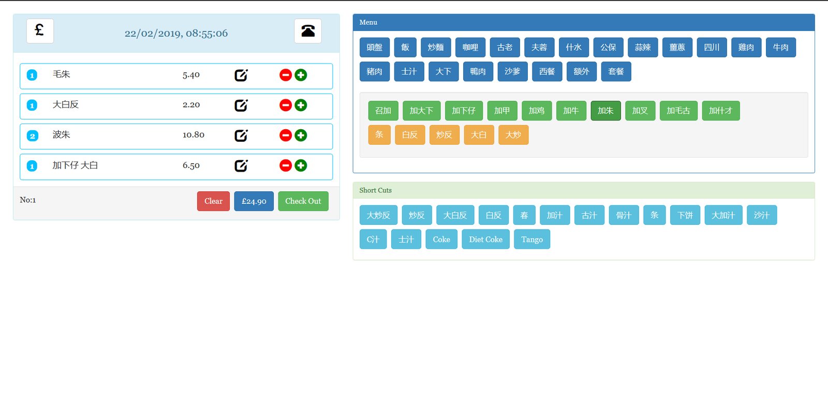Image resolution: width=828 pixels, height=411 pixels.
Task: Add one more 大白反 using plus icon
Action: [301, 105]
